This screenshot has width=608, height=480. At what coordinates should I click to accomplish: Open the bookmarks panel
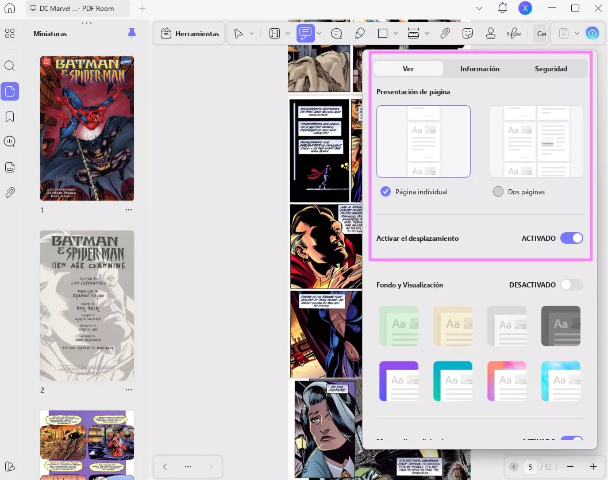click(10, 117)
